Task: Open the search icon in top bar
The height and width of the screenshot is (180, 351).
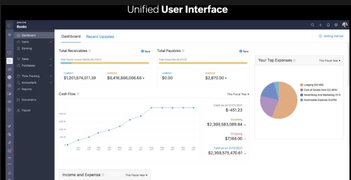Action: point(312,25)
